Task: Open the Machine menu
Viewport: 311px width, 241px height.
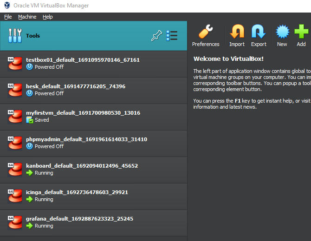Action: (27, 17)
